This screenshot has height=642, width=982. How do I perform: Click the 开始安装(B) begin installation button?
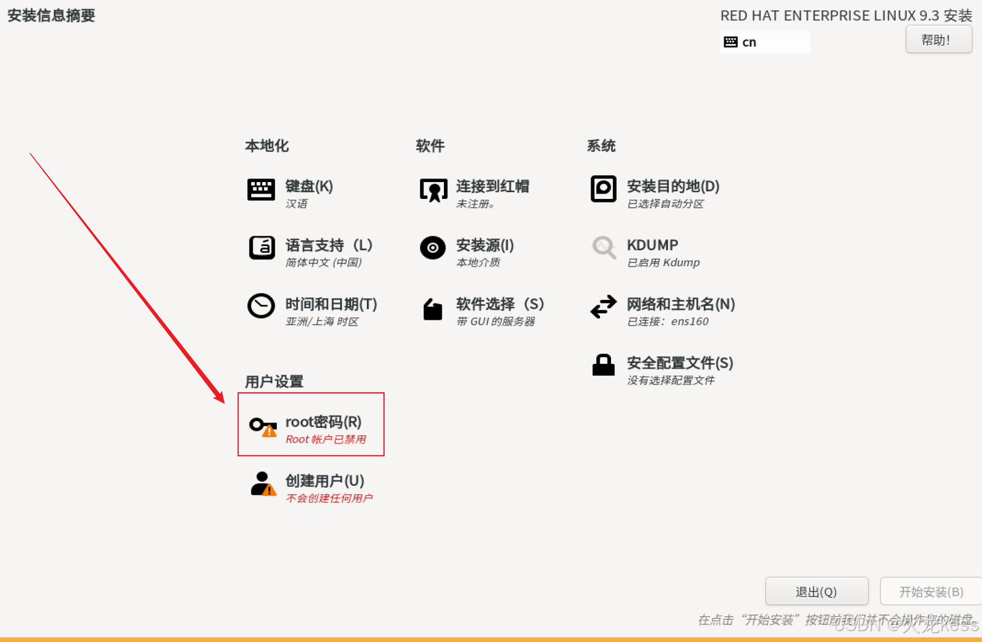931,592
